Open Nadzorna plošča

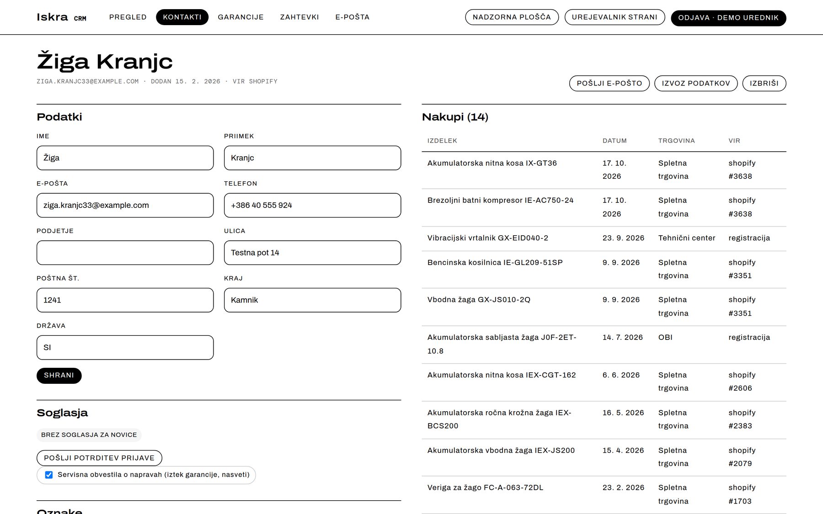(512, 17)
